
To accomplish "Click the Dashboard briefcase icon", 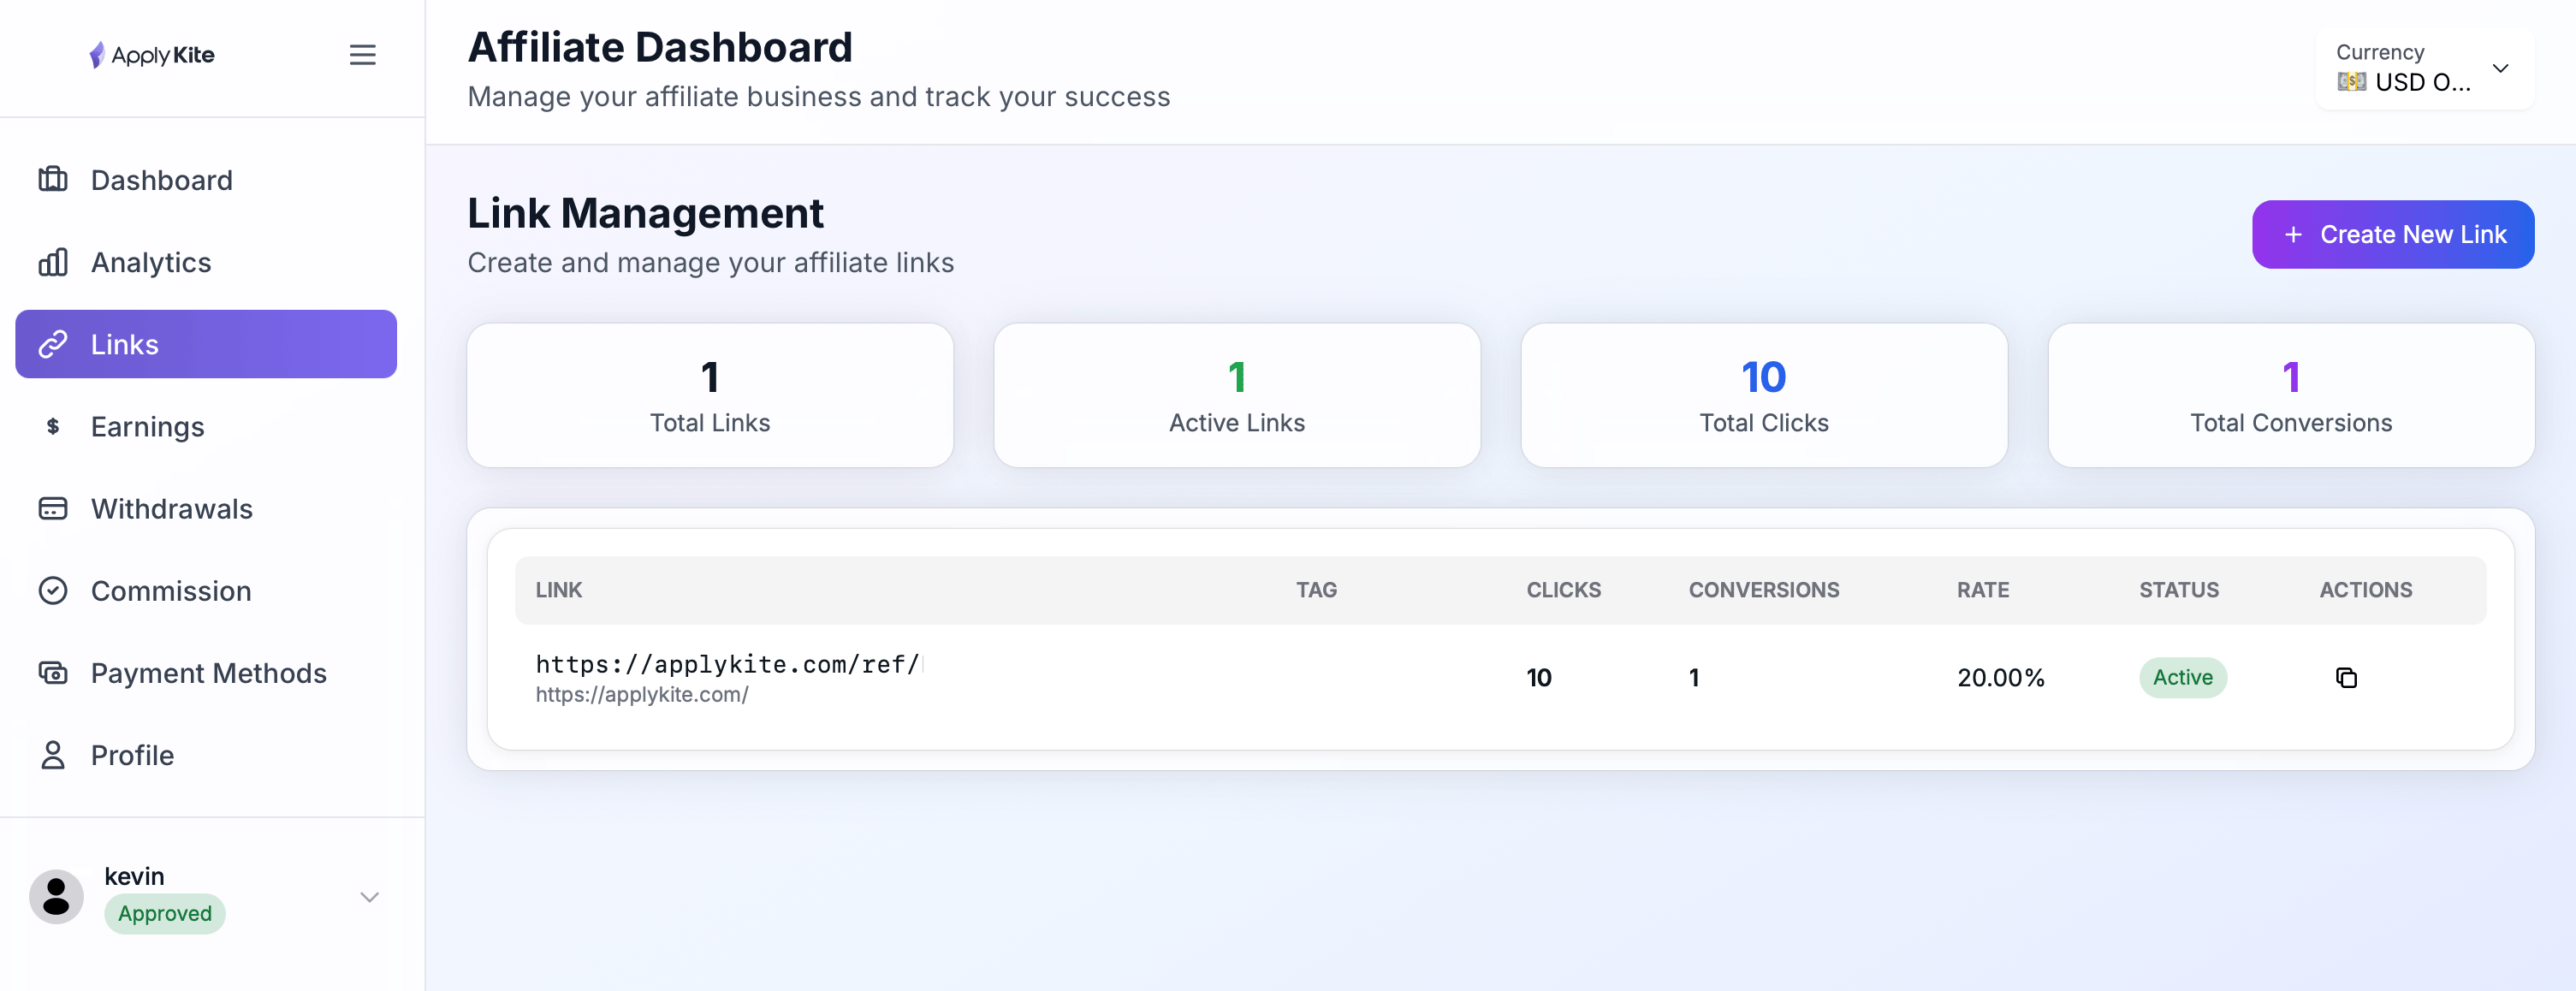I will [53, 180].
